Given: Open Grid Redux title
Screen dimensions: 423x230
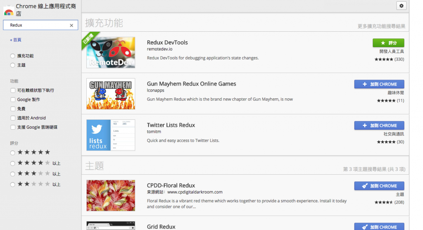Looking at the screenshot, I should coord(161,227).
